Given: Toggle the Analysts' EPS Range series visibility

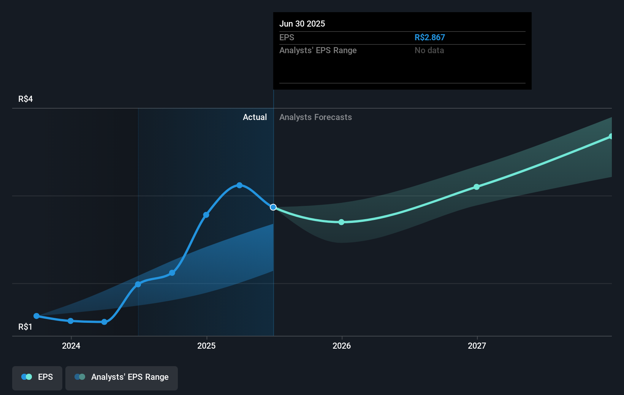Looking at the screenshot, I should pyautogui.click(x=122, y=378).
